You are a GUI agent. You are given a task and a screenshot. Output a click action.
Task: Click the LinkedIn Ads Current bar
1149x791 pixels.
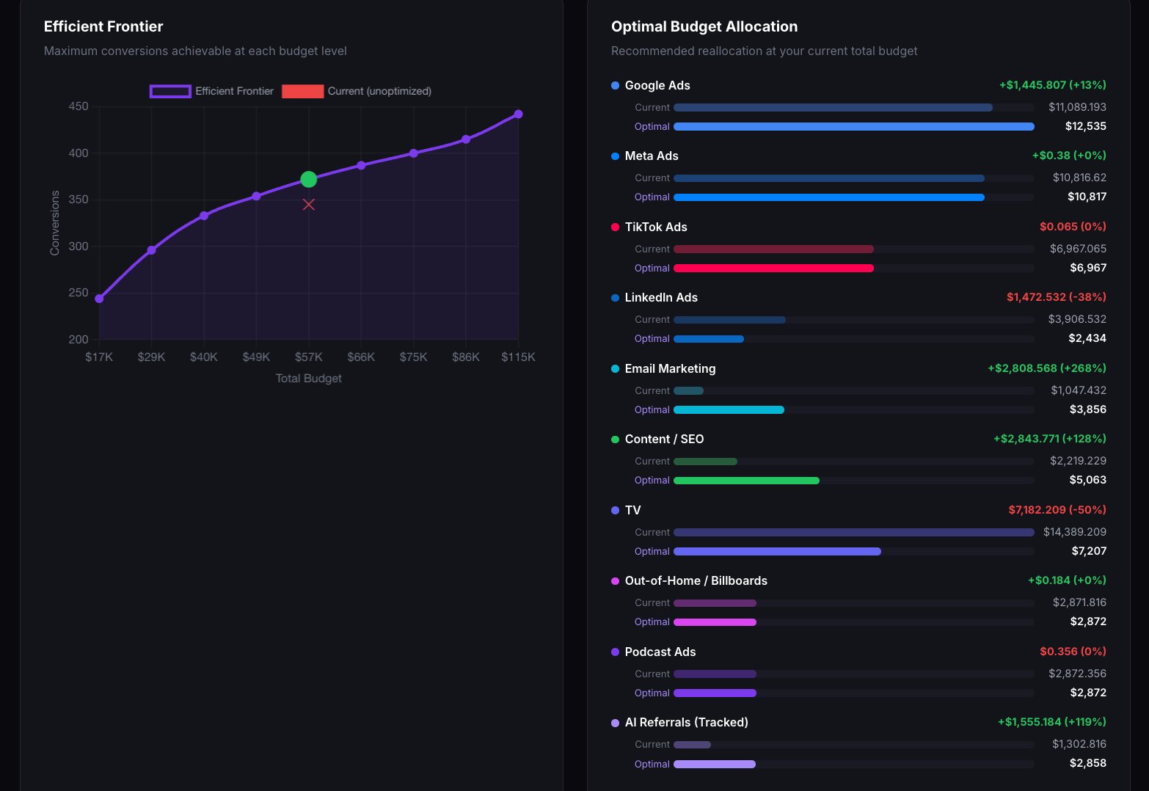coord(729,320)
